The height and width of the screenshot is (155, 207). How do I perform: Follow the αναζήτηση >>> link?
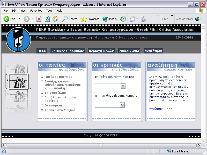[x=161, y=109]
